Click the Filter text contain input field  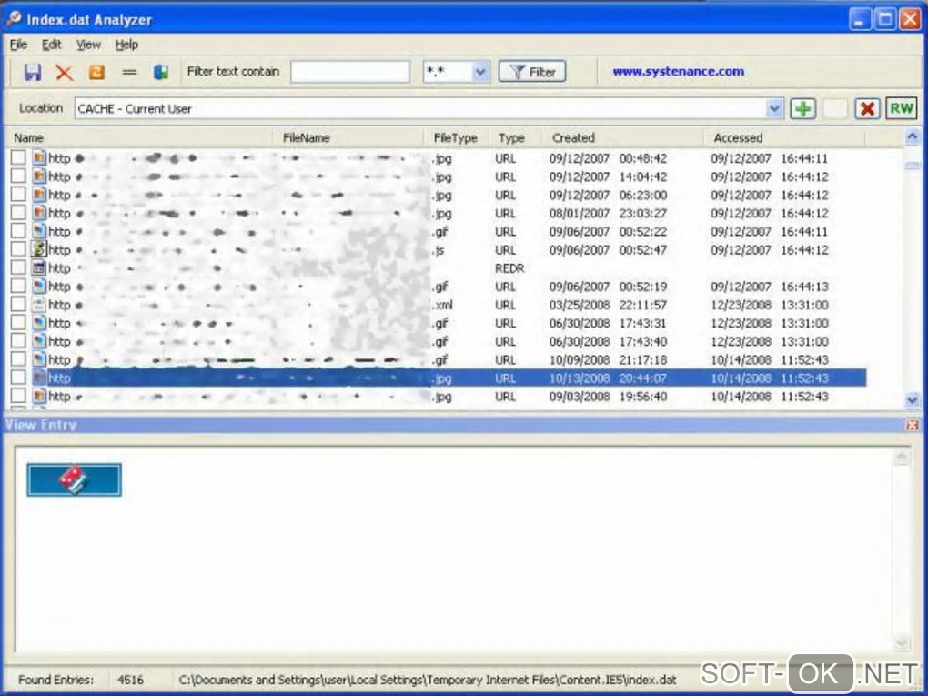tap(350, 72)
